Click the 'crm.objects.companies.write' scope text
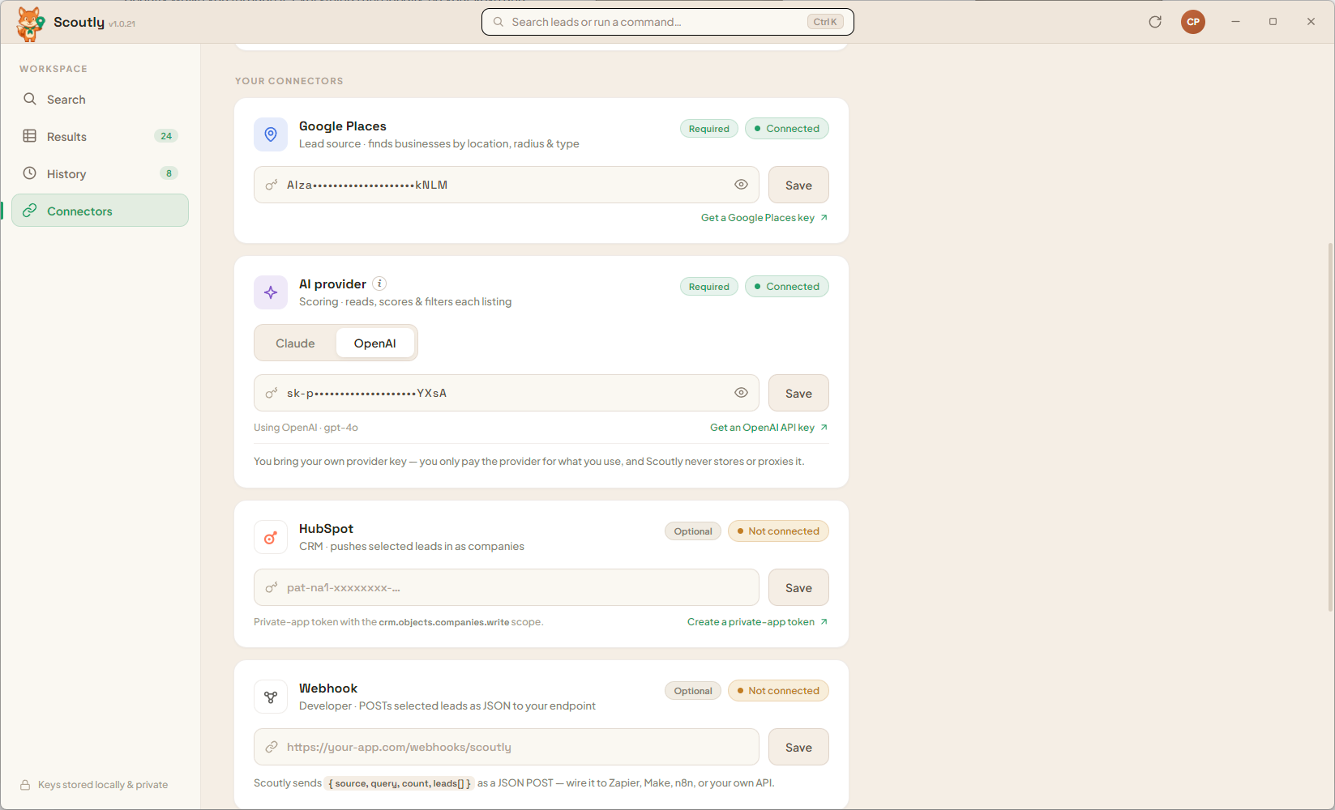This screenshot has height=810, width=1335. [444, 622]
